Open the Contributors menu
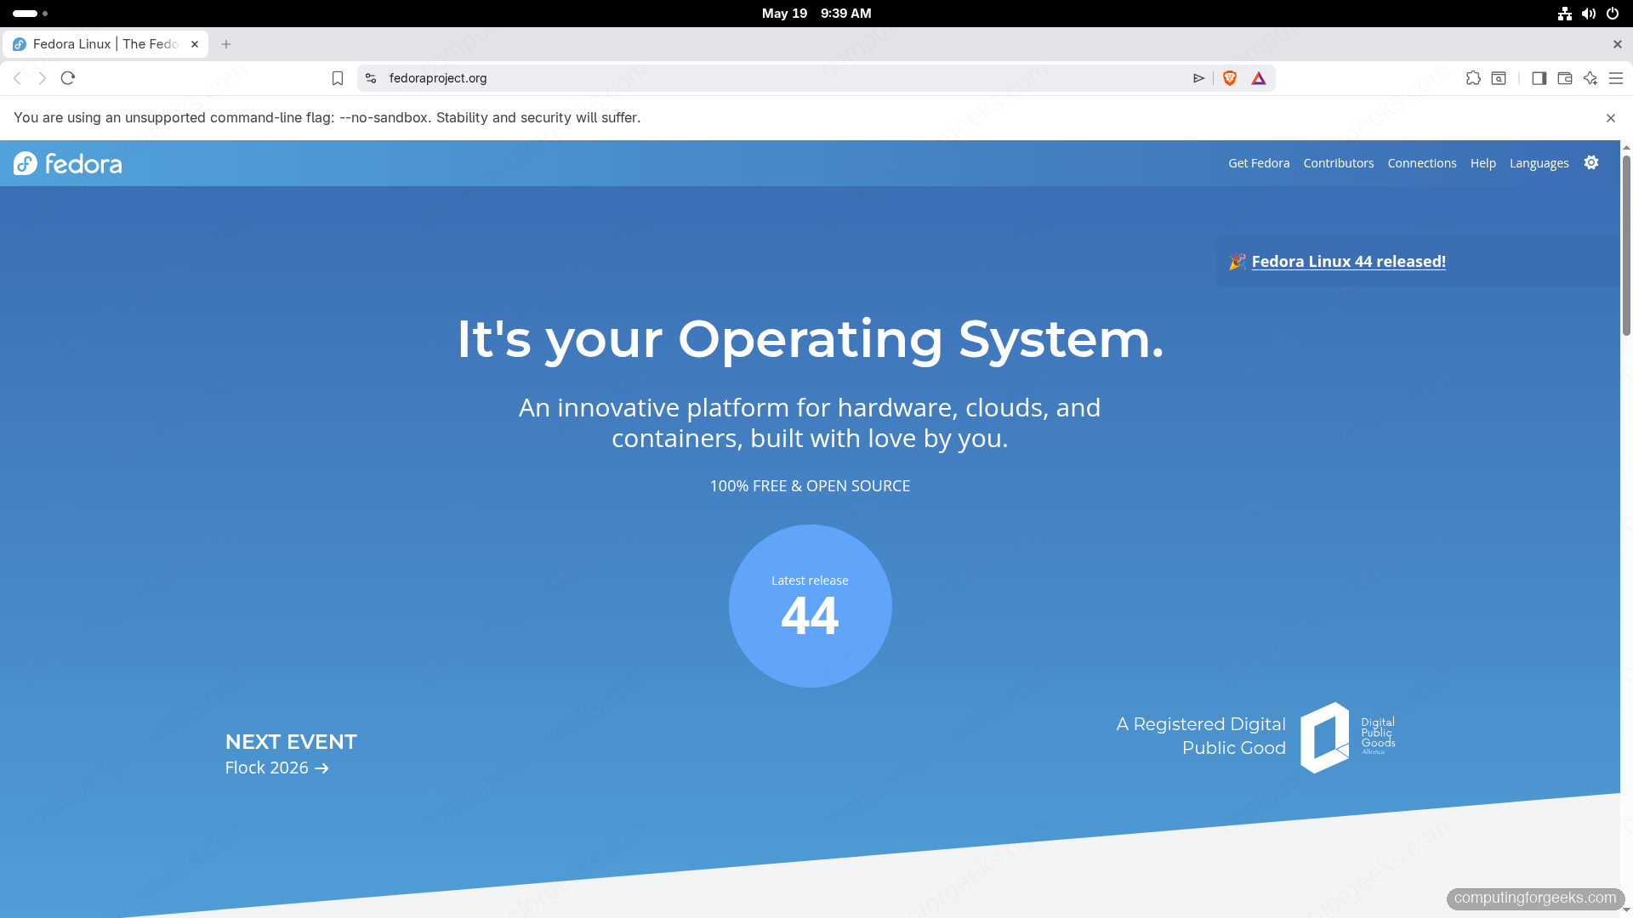Viewport: 1633px width, 918px height. click(1339, 163)
